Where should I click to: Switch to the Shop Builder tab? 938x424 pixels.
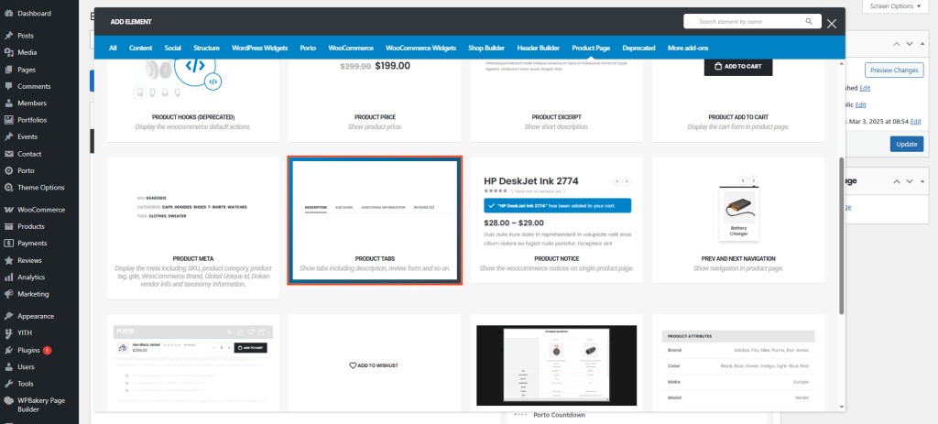pyautogui.click(x=487, y=48)
